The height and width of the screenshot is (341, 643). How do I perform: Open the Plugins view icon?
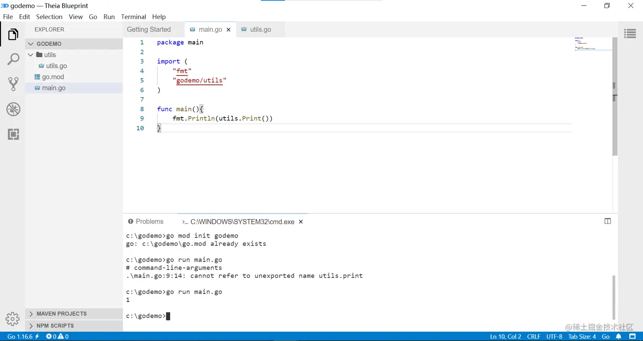[13, 134]
